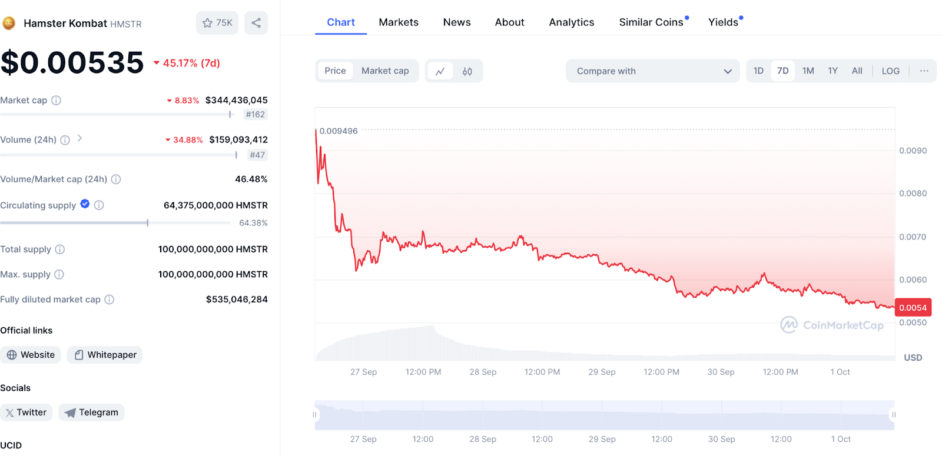Add coin to watchlist star 75K
942x456 pixels.
pos(217,23)
